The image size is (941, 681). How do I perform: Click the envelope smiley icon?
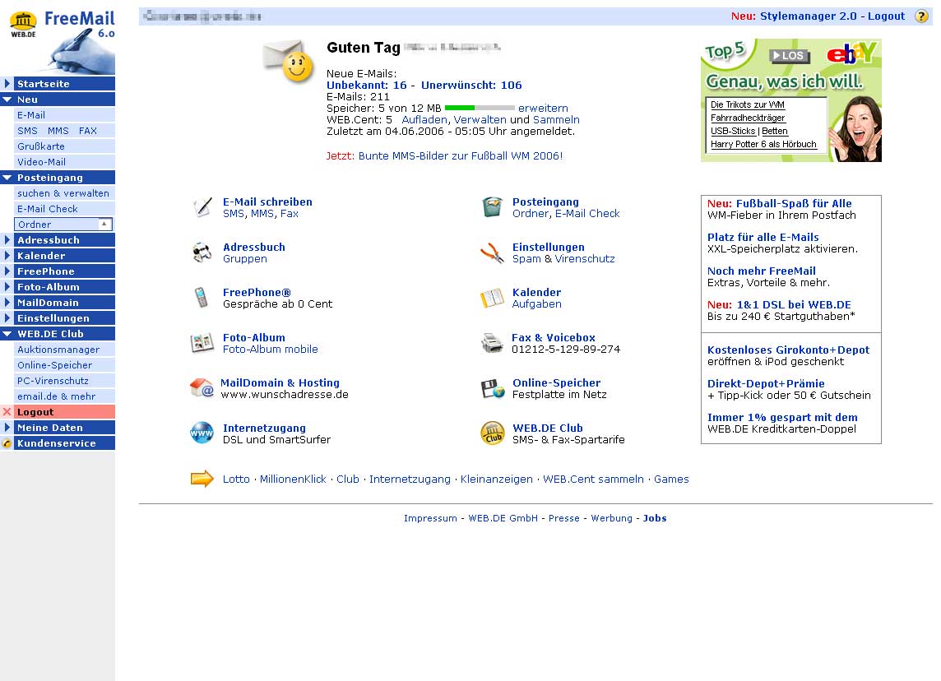click(x=289, y=61)
